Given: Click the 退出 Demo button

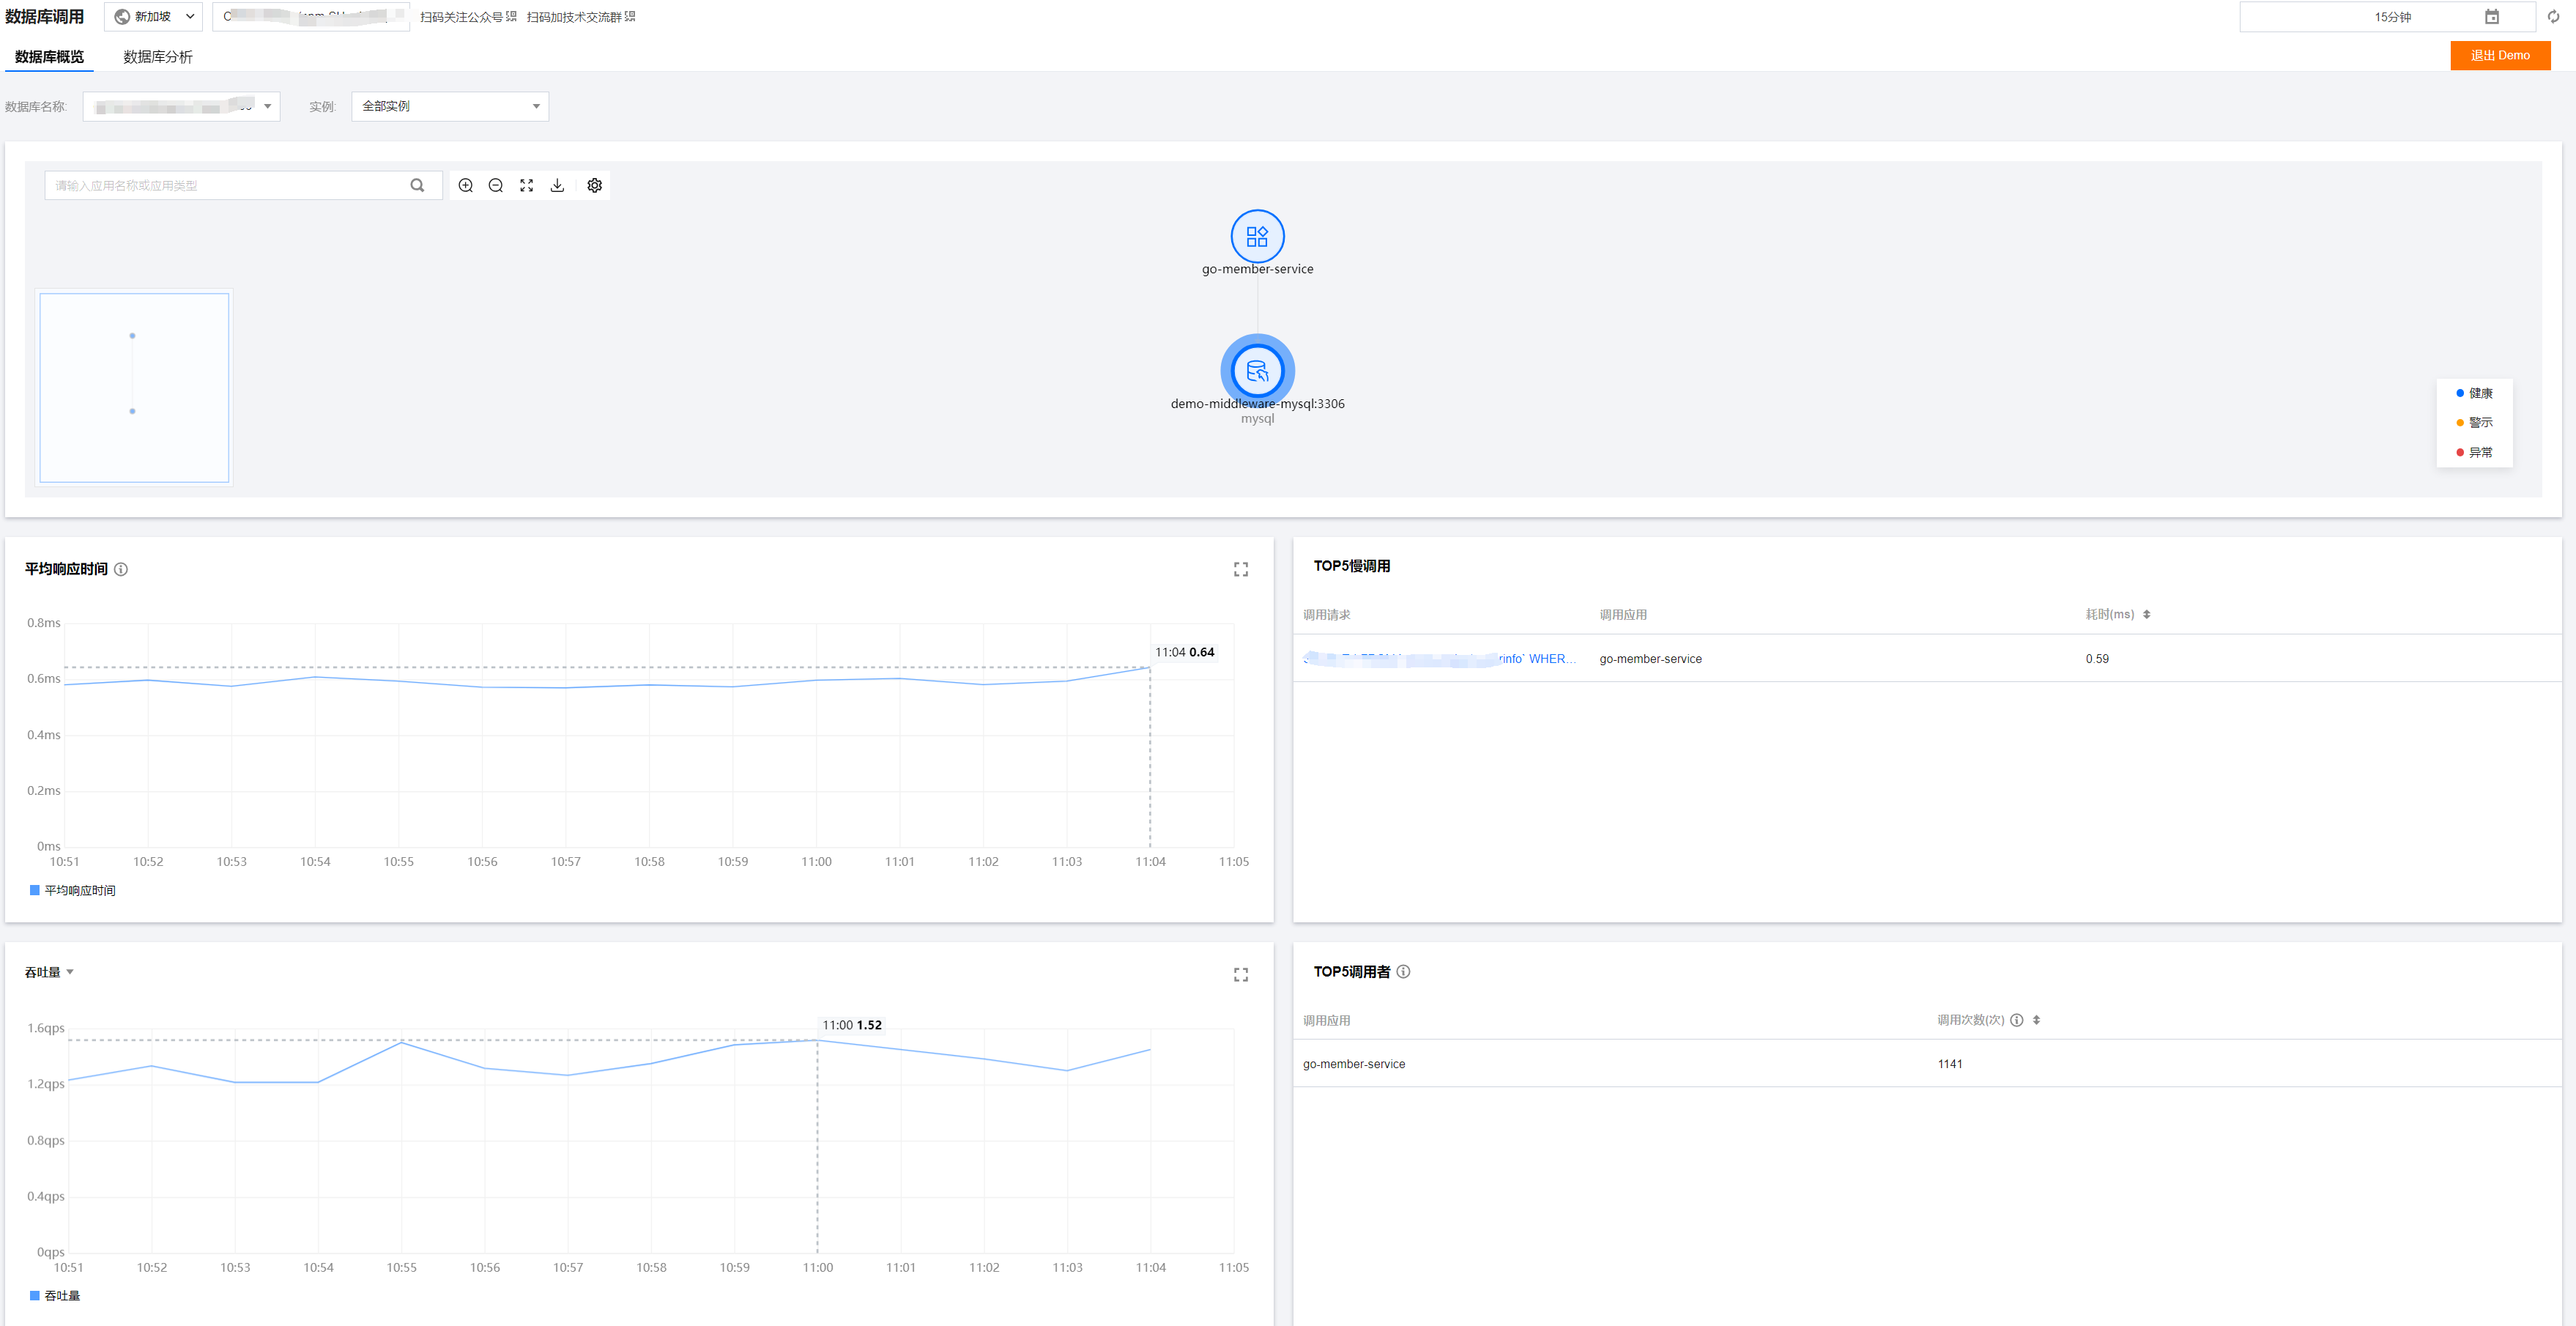Looking at the screenshot, I should click(x=2500, y=56).
